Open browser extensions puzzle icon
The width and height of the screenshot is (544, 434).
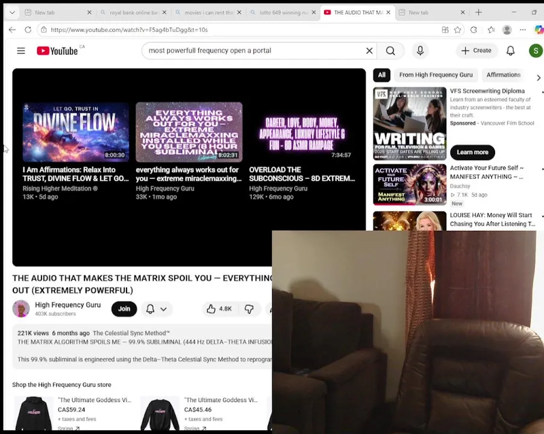[x=474, y=30]
